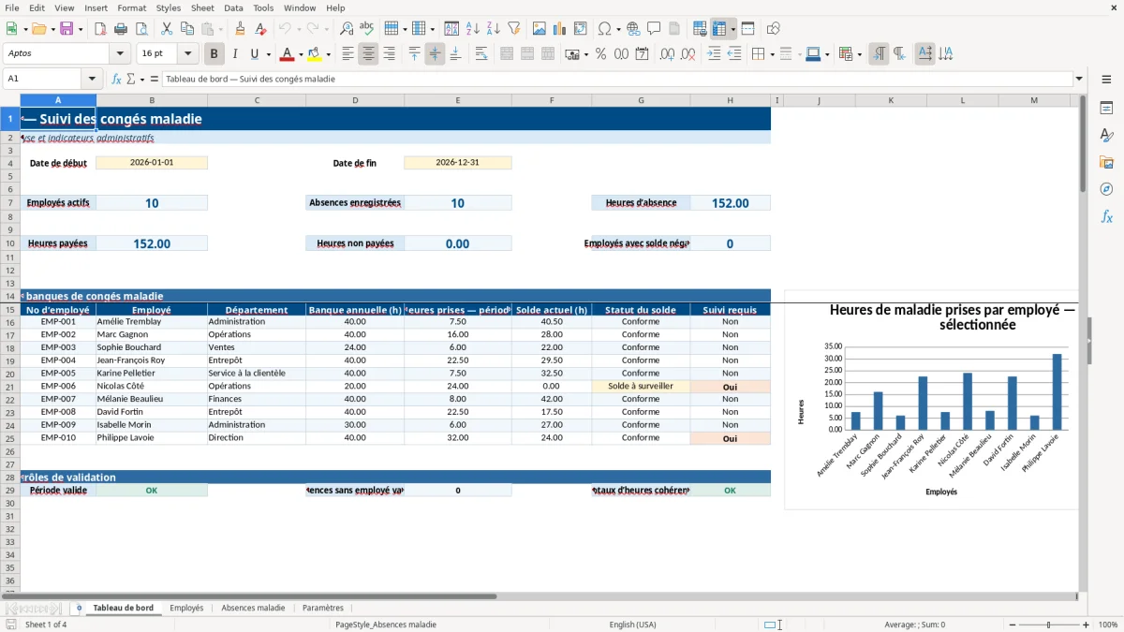Viewport: 1124px width, 632px height.
Task: Open the Data menu
Action: click(234, 7)
